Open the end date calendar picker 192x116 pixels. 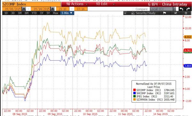pyautogui.click(x=52, y=9)
